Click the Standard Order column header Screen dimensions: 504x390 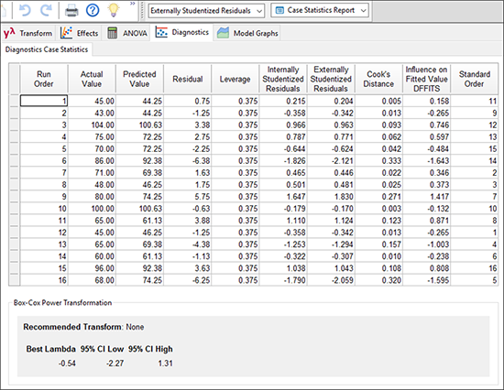click(475, 79)
